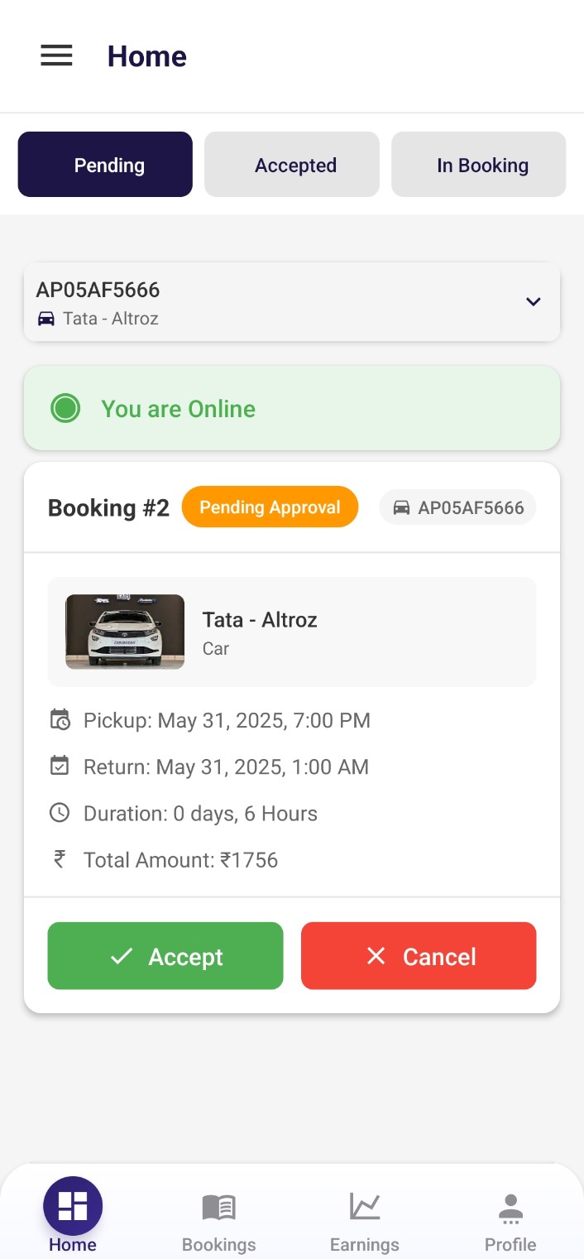Click the AP05AF5666 plate chip on booking
The height and width of the screenshot is (1259, 584).
458,507
